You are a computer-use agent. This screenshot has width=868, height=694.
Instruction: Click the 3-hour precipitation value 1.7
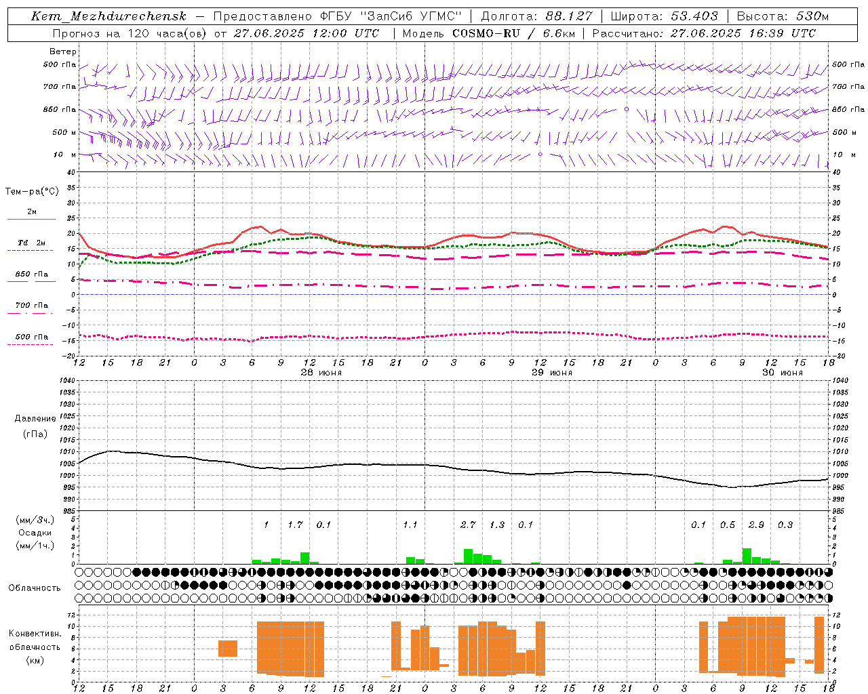[x=295, y=525]
